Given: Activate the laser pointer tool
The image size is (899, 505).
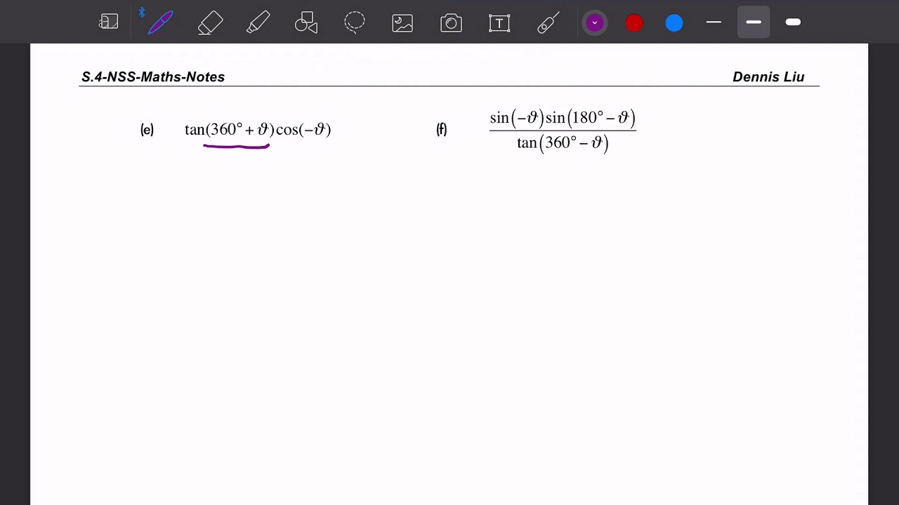Looking at the screenshot, I should pyautogui.click(x=548, y=23).
